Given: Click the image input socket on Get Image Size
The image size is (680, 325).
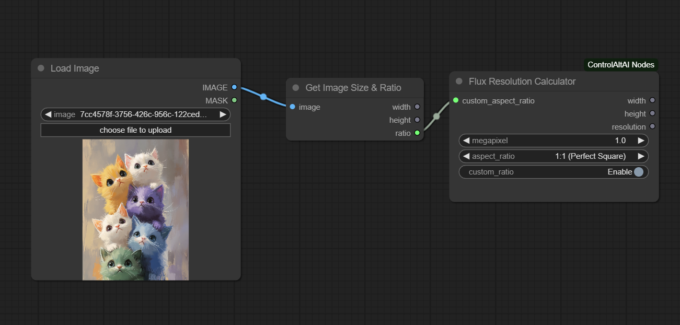Looking at the screenshot, I should pyautogui.click(x=292, y=107).
